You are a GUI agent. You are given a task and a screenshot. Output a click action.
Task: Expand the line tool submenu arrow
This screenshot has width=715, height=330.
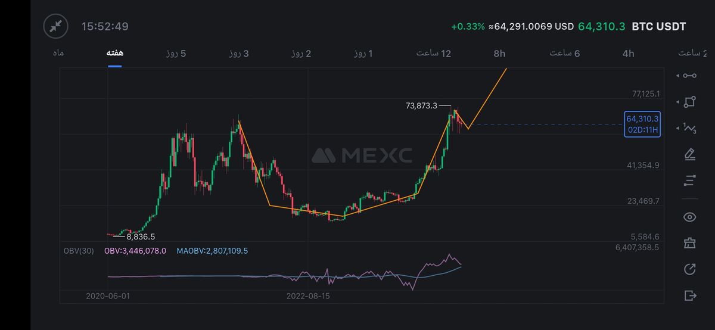click(x=677, y=76)
